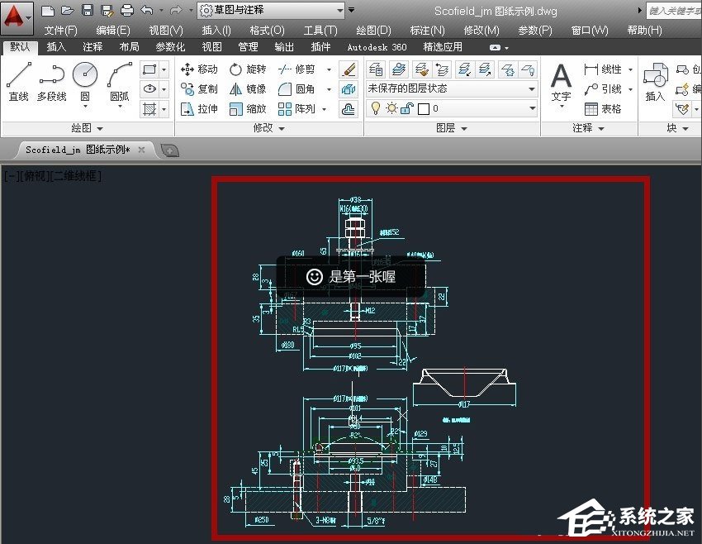702x544 pixels.
Task: Switch to the 插入 ribbon tab
Action: [57, 47]
